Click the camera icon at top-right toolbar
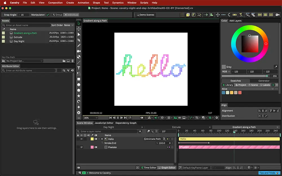Viewport: 282px width, 176px height. (277, 15)
